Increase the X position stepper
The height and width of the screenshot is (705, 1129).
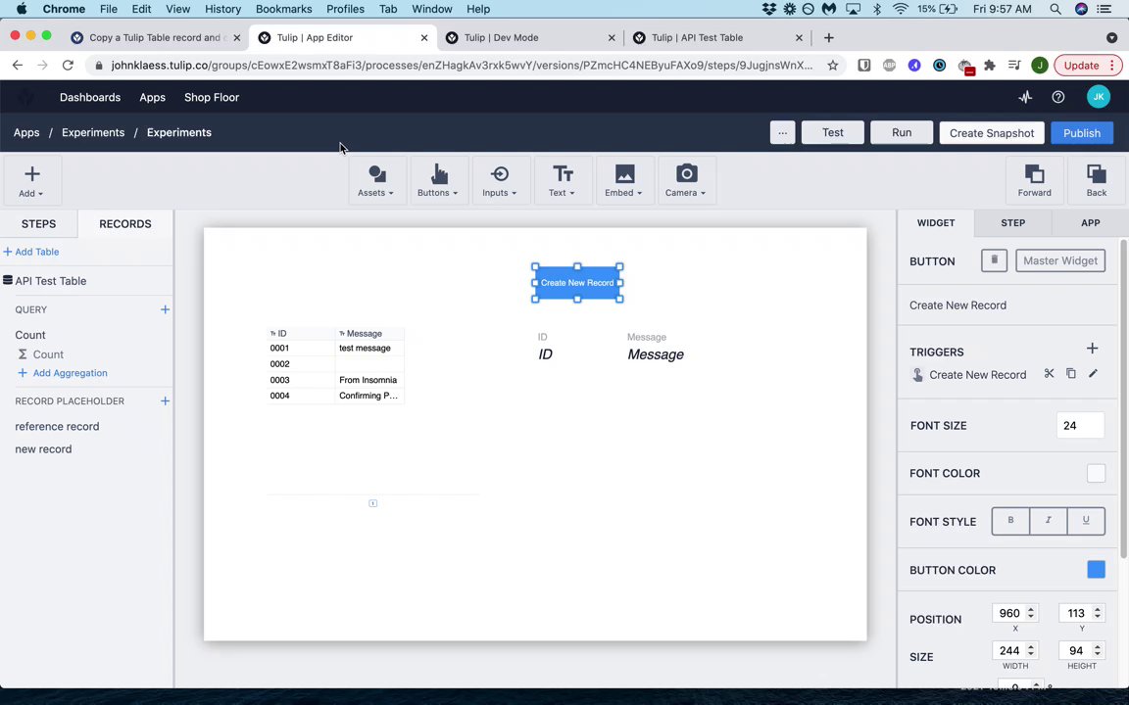coord(1031,609)
